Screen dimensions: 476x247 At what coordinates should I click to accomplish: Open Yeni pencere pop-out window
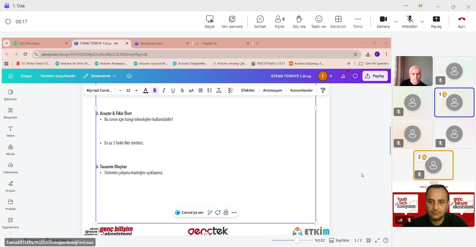tap(232, 22)
